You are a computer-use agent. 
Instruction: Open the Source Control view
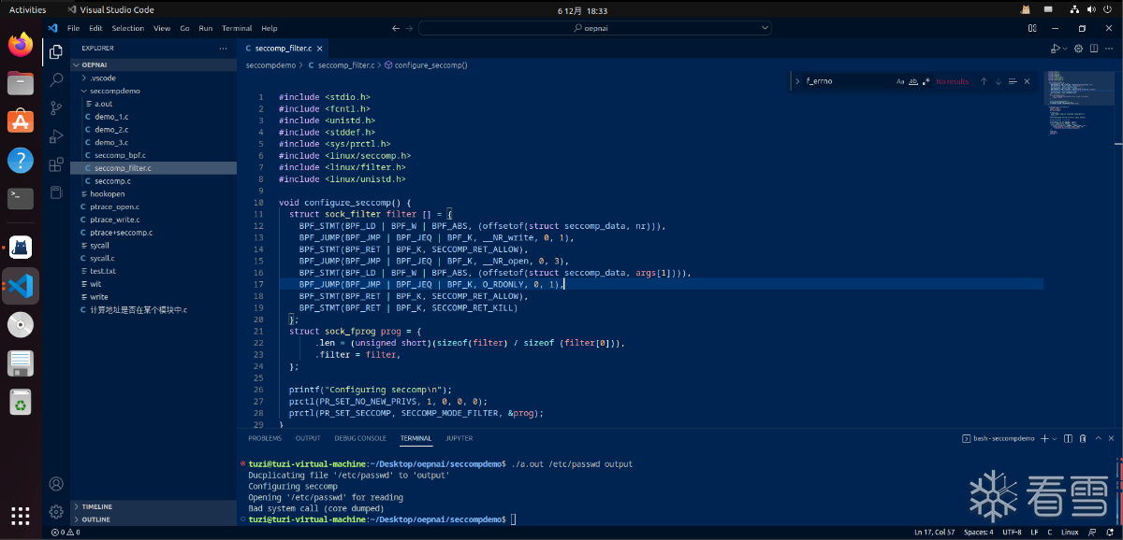coord(56,108)
